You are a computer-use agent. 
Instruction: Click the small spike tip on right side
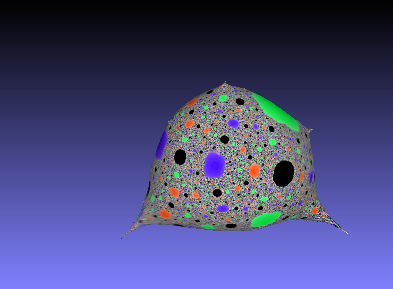[312, 130]
